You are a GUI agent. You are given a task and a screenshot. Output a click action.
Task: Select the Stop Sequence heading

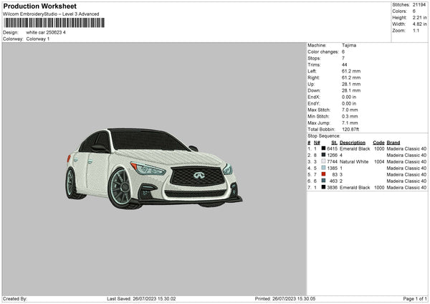pyautogui.click(x=324, y=136)
